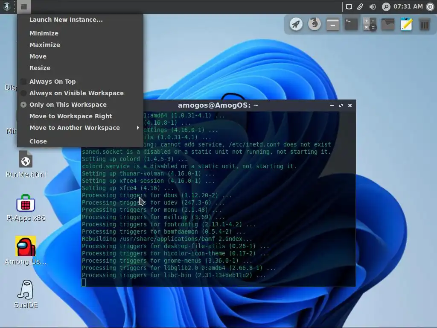Click the terminal task icon in top panel

[x=24, y=7]
